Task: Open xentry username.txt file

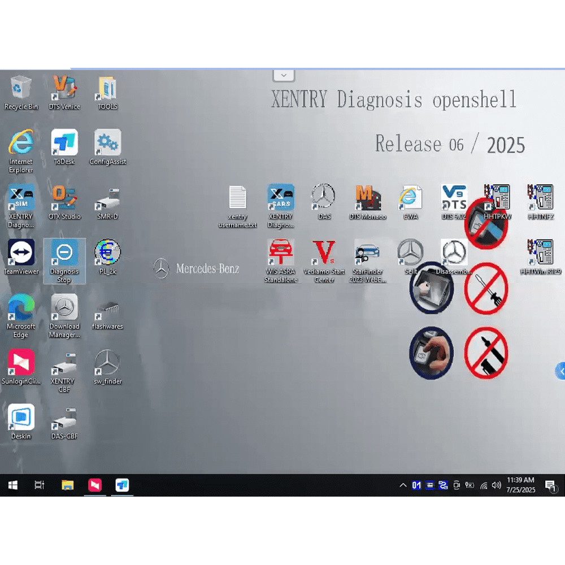Action: coord(237,206)
